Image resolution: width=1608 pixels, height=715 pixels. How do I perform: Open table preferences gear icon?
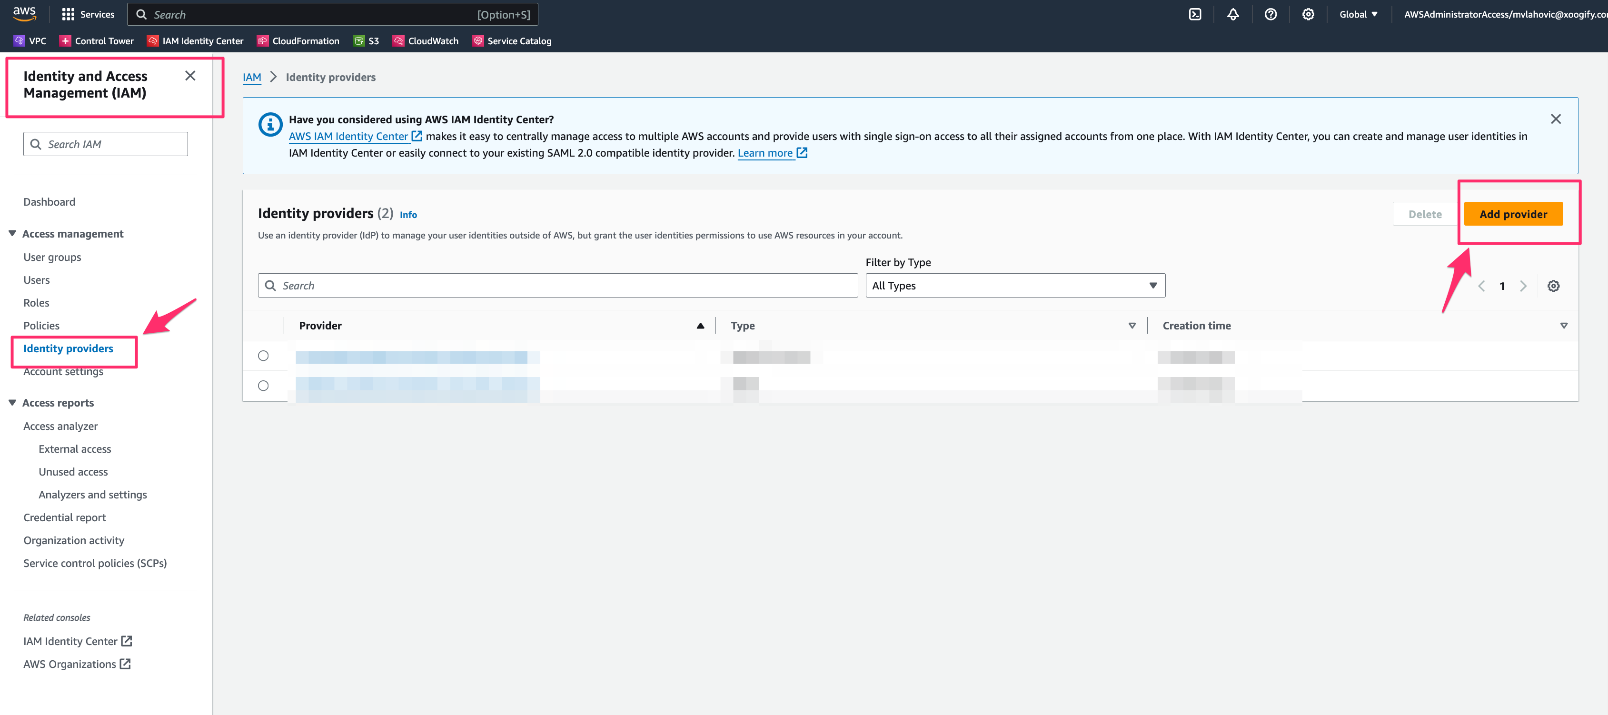pyautogui.click(x=1554, y=285)
